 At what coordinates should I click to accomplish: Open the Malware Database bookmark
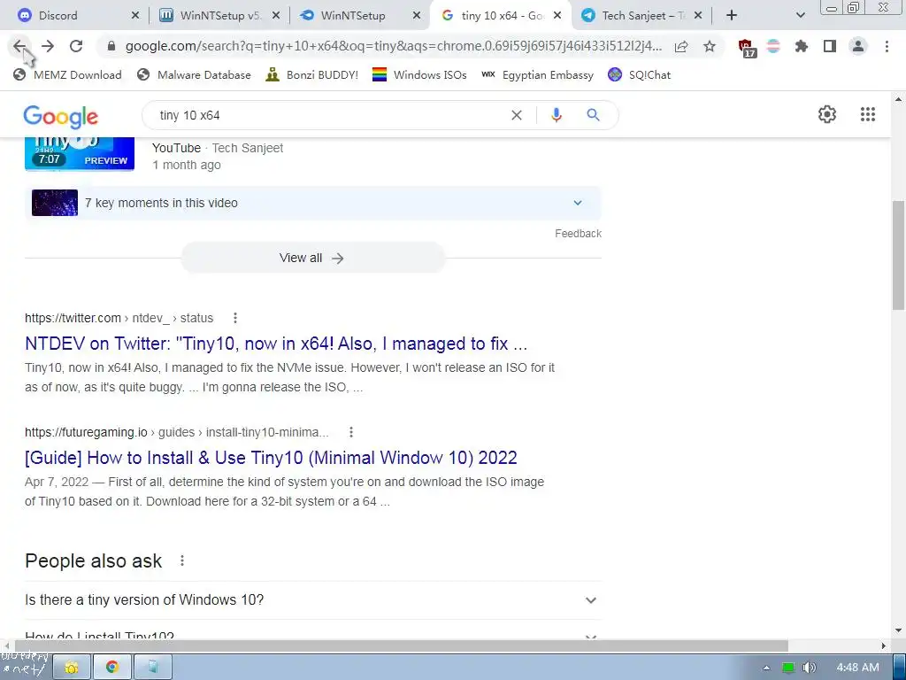194,74
